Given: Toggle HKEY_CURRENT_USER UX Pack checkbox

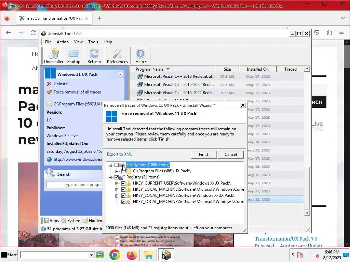Looking at the screenshot, I should pyautogui.click(x=123, y=183).
